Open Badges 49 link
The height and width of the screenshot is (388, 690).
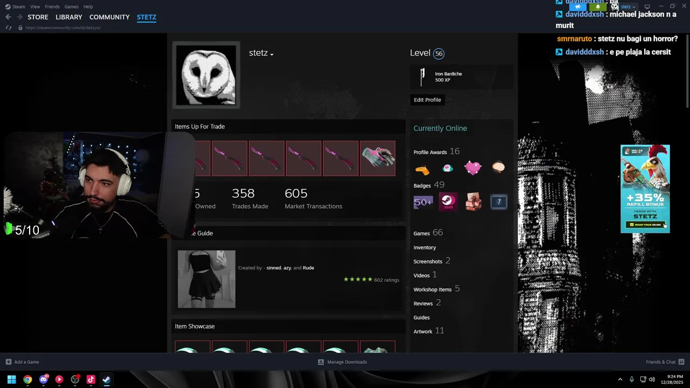[x=429, y=185]
